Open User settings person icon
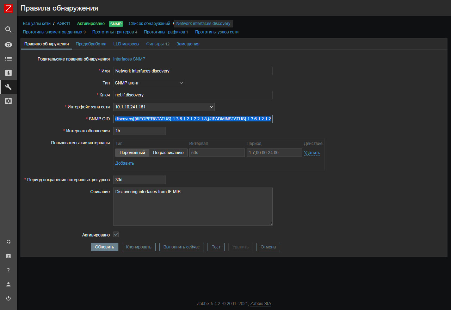Image resolution: width=451 pixels, height=310 pixels. (8, 284)
